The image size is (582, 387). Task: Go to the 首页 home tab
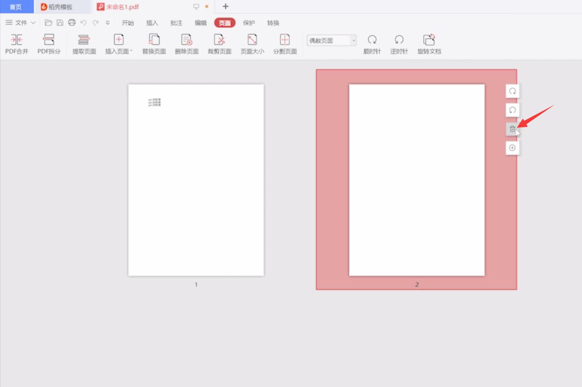click(x=16, y=7)
